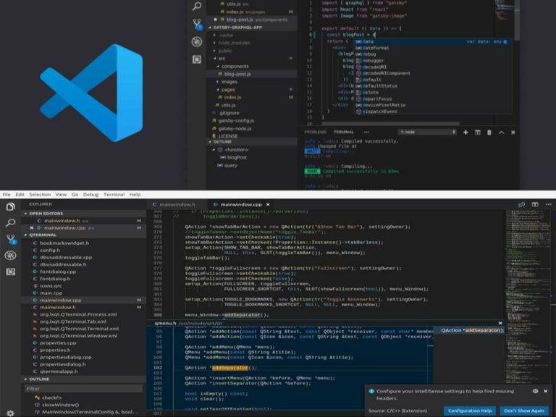Open Source Control in lower activity bar
Viewport: 556px width, 417px height.
[11, 239]
